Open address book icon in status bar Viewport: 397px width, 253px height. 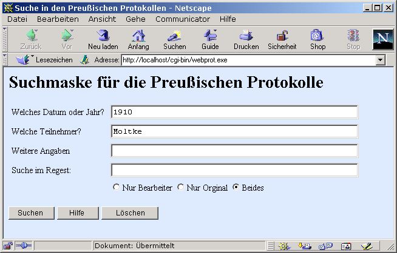(346, 246)
